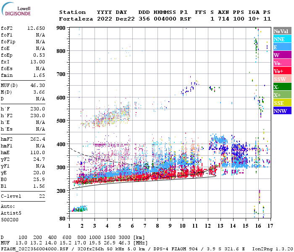Screen dimensions: 294x252
Task: Click the RSF value under P1
Action: coord(186,19)
